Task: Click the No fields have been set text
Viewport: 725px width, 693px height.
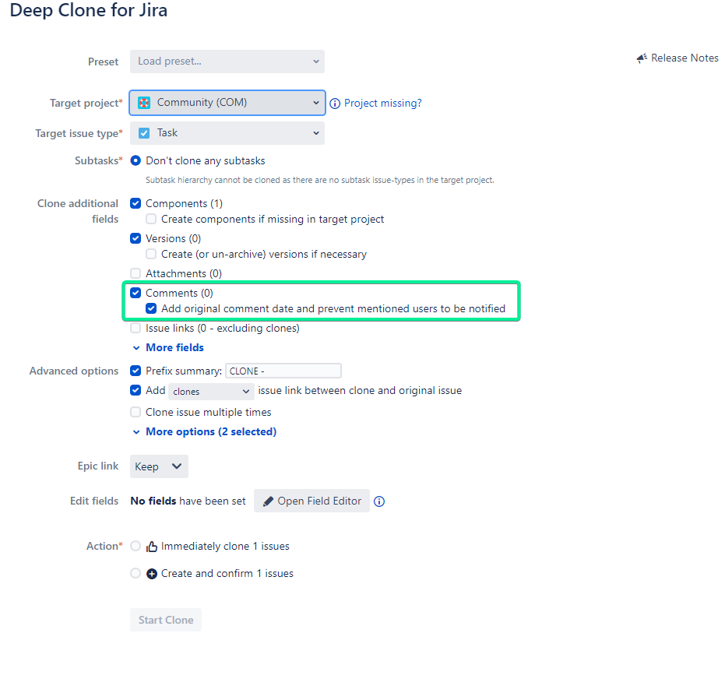Action: coord(188,501)
